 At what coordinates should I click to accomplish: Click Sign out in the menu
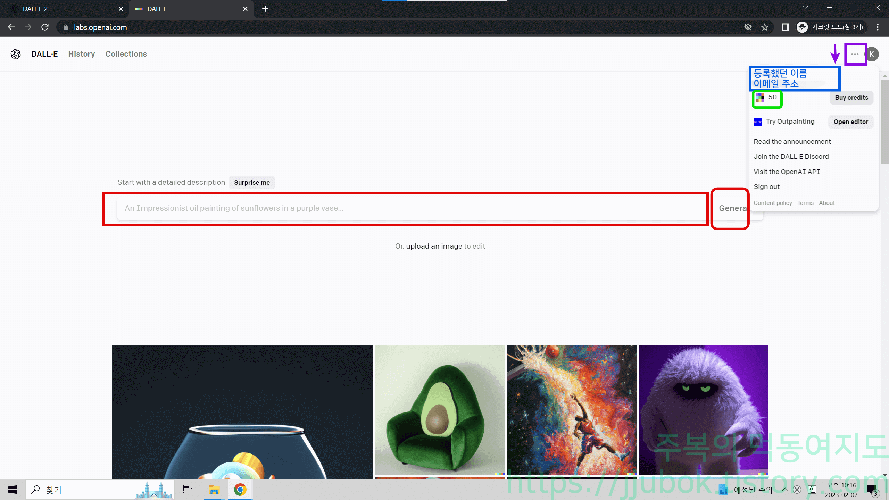pos(766,187)
